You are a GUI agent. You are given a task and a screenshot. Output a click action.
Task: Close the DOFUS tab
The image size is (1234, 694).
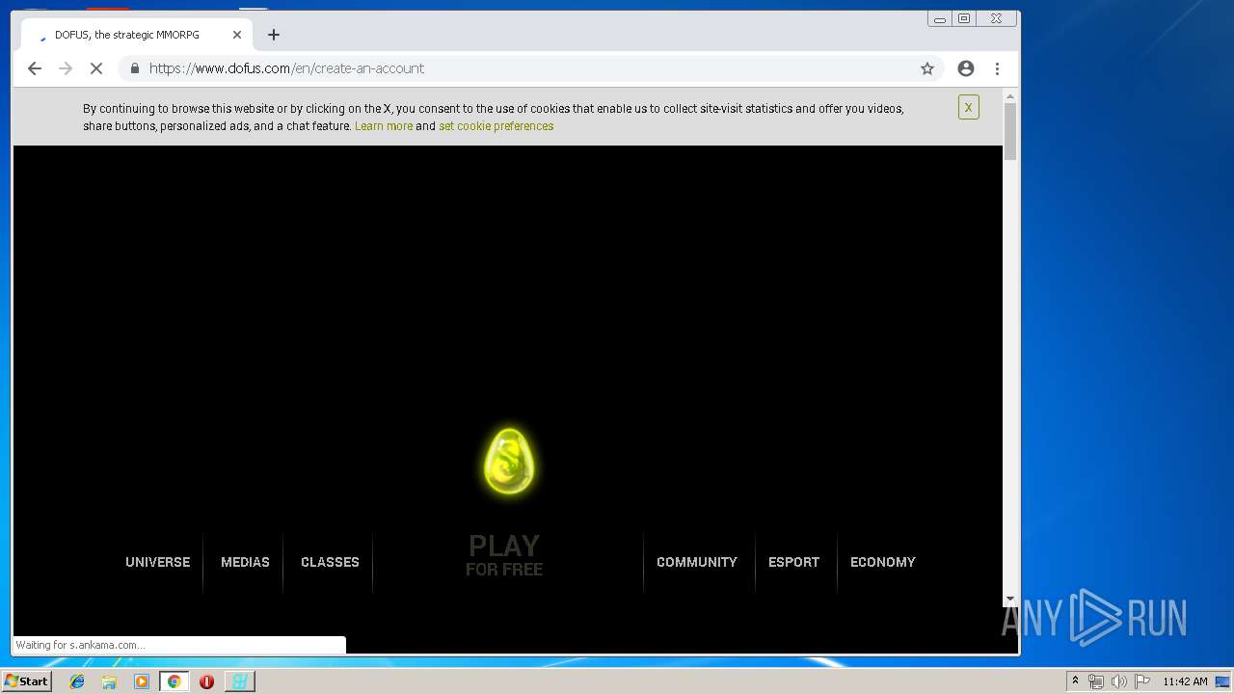(237, 35)
